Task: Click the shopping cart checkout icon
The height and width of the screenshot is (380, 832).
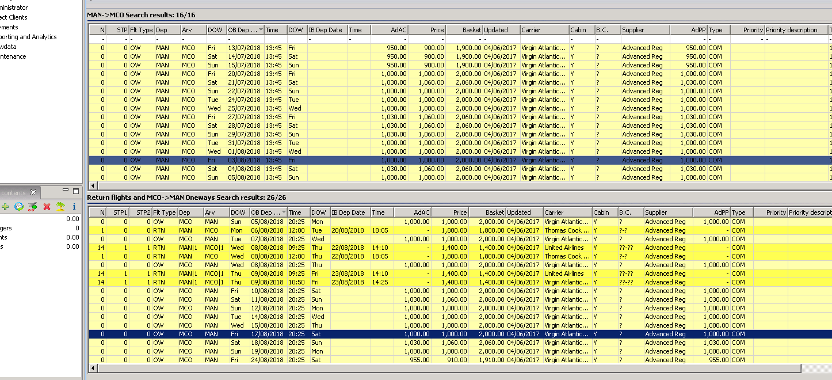Action: coord(33,207)
